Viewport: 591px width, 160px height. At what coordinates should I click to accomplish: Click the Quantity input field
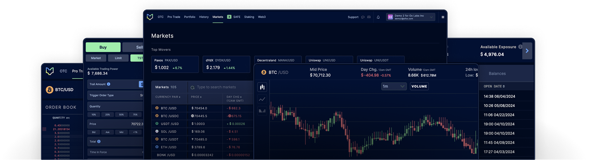pyautogui.click(x=115, y=106)
